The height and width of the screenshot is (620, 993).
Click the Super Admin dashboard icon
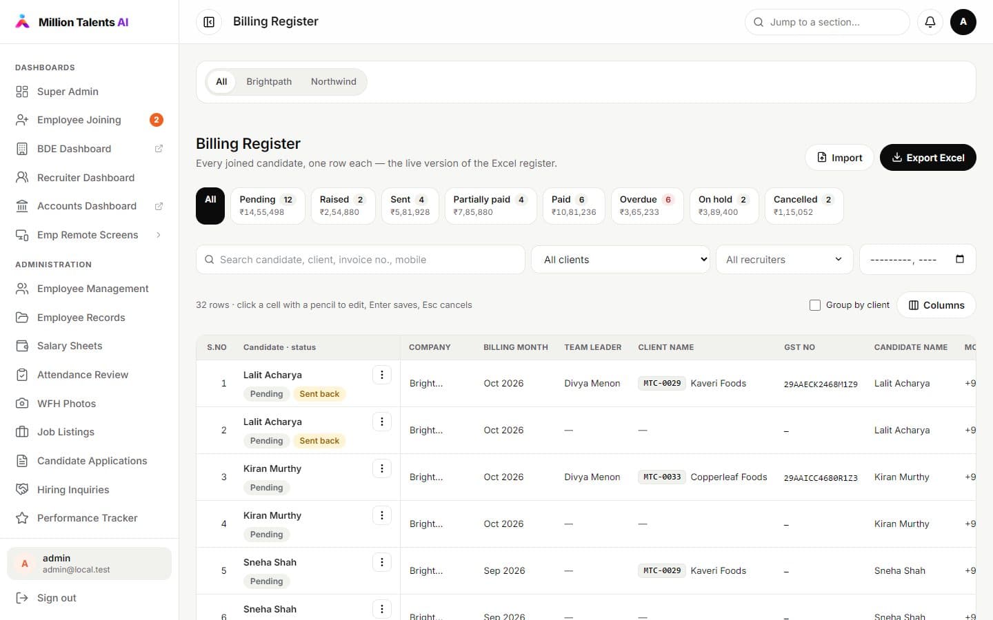tap(22, 92)
